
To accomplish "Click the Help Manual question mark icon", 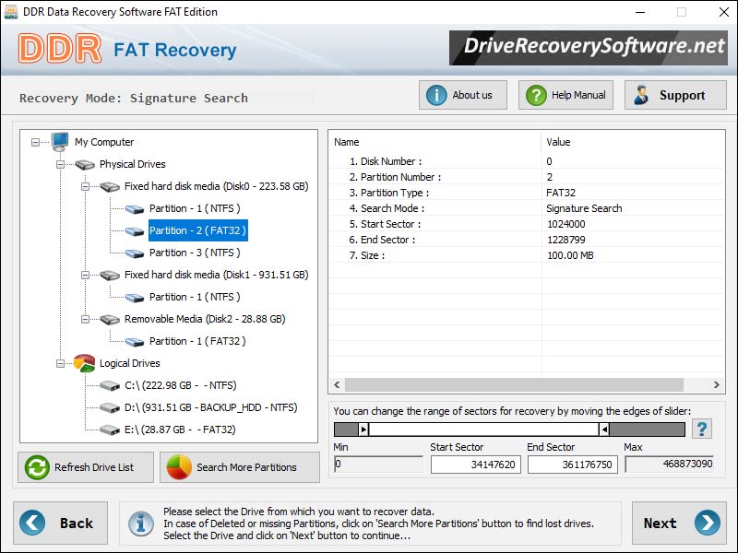I will pyautogui.click(x=536, y=95).
